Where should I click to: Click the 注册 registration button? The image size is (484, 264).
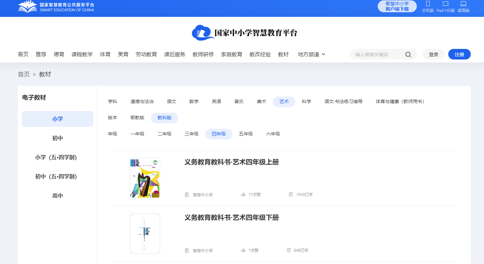(459, 54)
